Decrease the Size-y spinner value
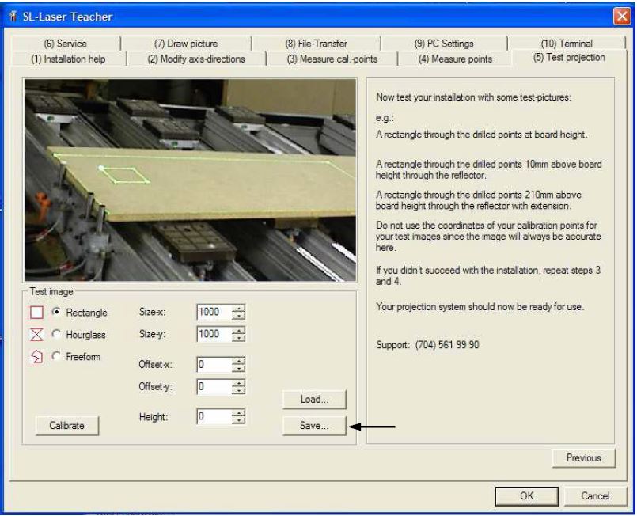Screen dimensions: 637x516 point(238,338)
